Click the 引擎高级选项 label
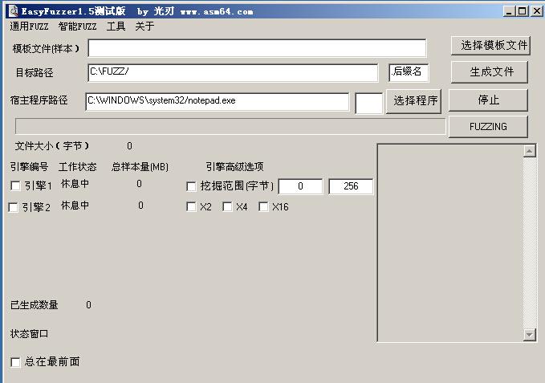 click(234, 167)
